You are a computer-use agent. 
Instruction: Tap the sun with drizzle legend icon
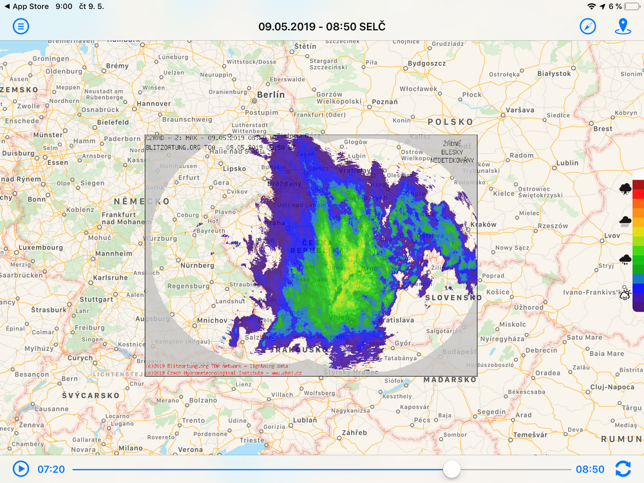tap(625, 294)
